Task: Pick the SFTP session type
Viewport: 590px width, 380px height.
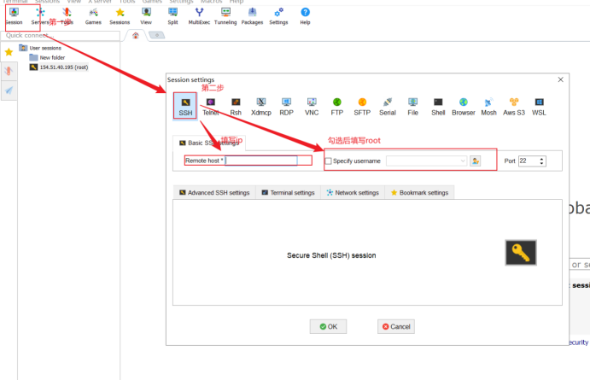Action: [362, 106]
